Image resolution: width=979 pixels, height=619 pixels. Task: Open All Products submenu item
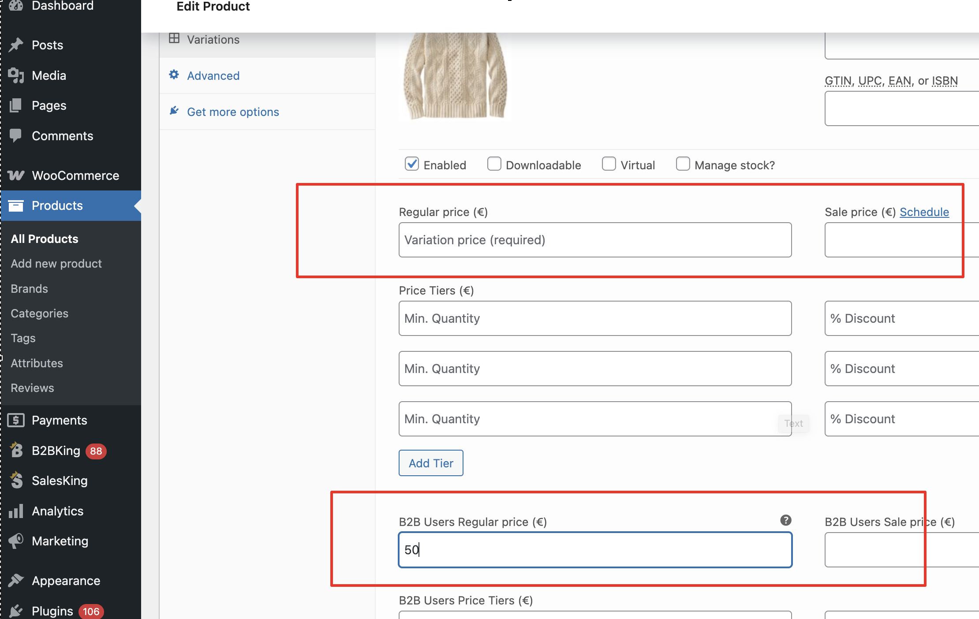(x=45, y=239)
